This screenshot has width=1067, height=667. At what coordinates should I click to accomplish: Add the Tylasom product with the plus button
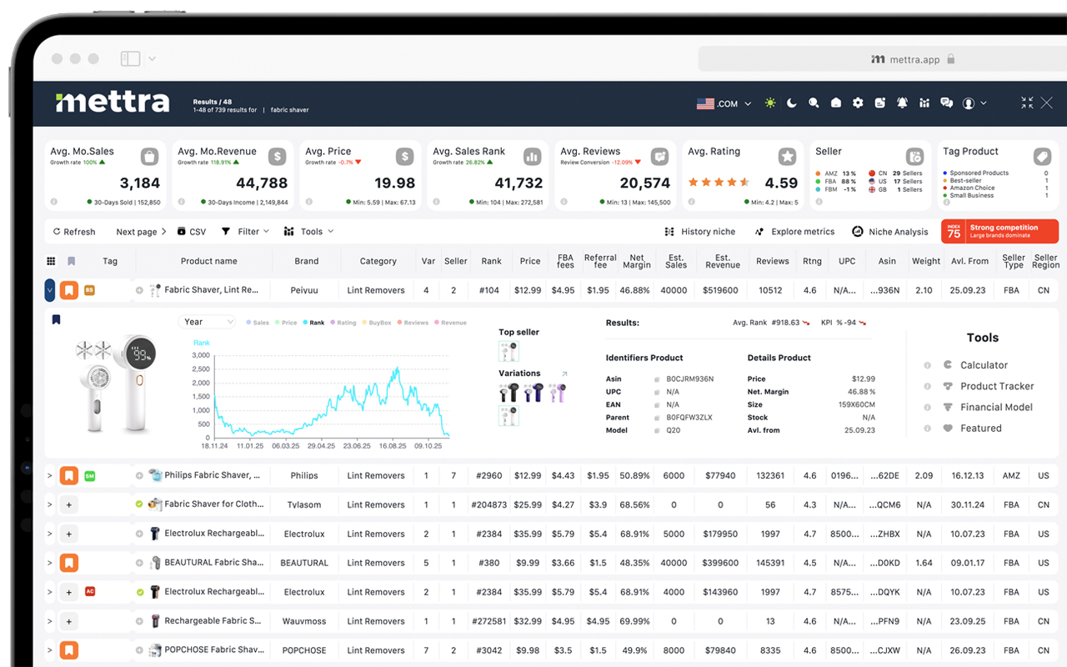(x=69, y=505)
